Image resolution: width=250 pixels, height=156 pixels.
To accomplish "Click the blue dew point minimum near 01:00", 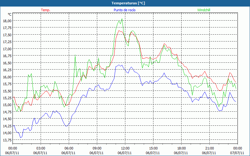I will pos(21,137).
